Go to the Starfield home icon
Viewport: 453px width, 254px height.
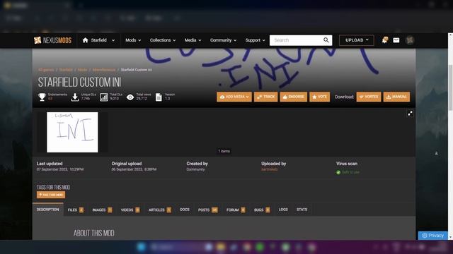pyautogui.click(x=85, y=40)
